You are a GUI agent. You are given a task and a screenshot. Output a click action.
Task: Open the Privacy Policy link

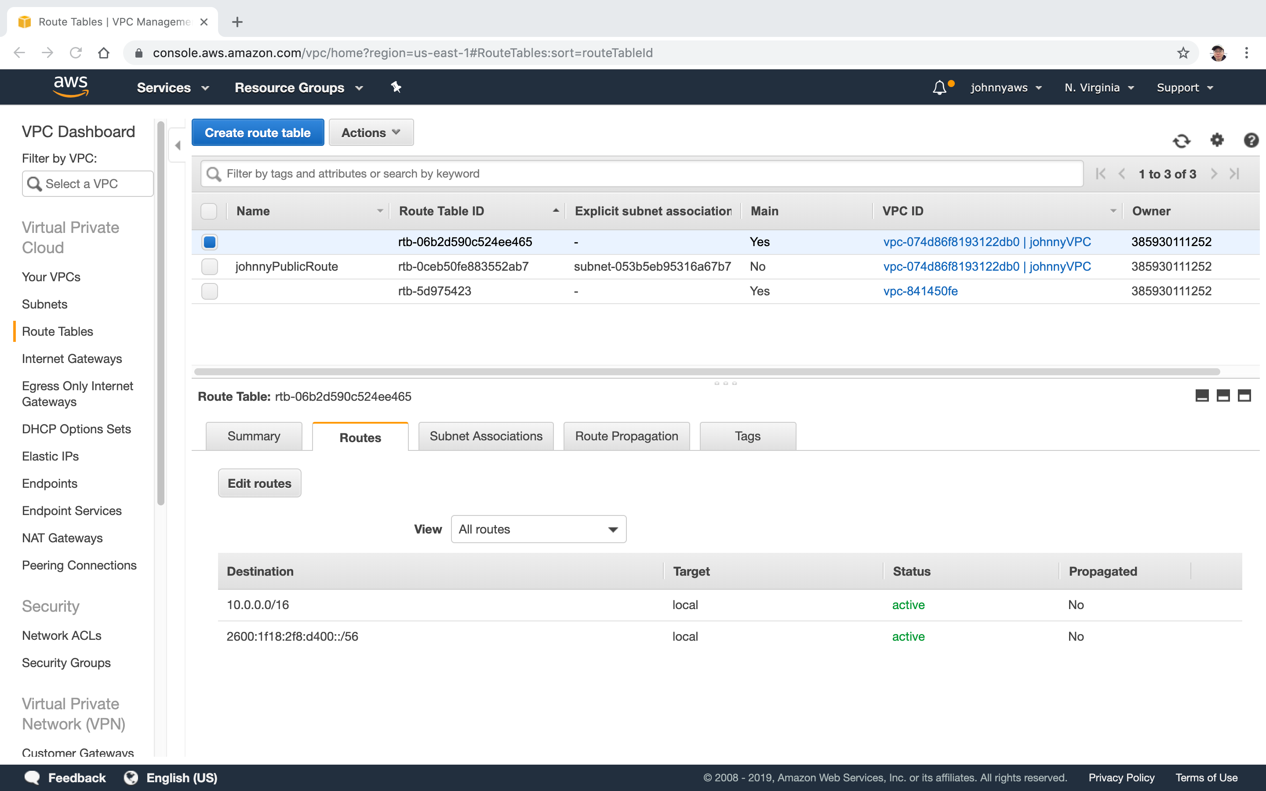pos(1121,777)
